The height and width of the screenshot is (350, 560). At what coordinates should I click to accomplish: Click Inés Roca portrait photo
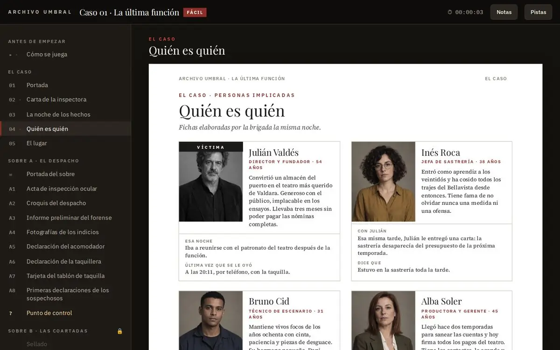point(383,182)
